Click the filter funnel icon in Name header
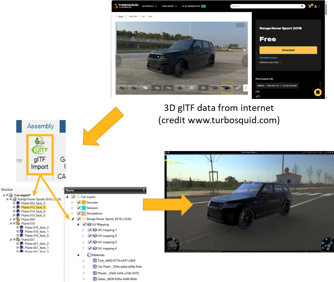 tap(144, 190)
